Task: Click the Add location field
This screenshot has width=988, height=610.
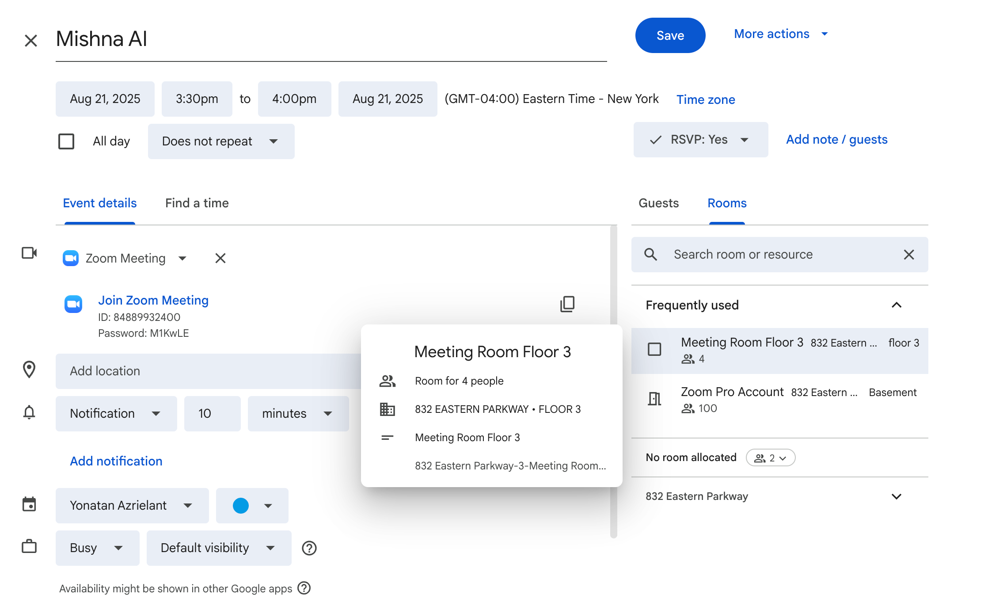Action: [209, 371]
